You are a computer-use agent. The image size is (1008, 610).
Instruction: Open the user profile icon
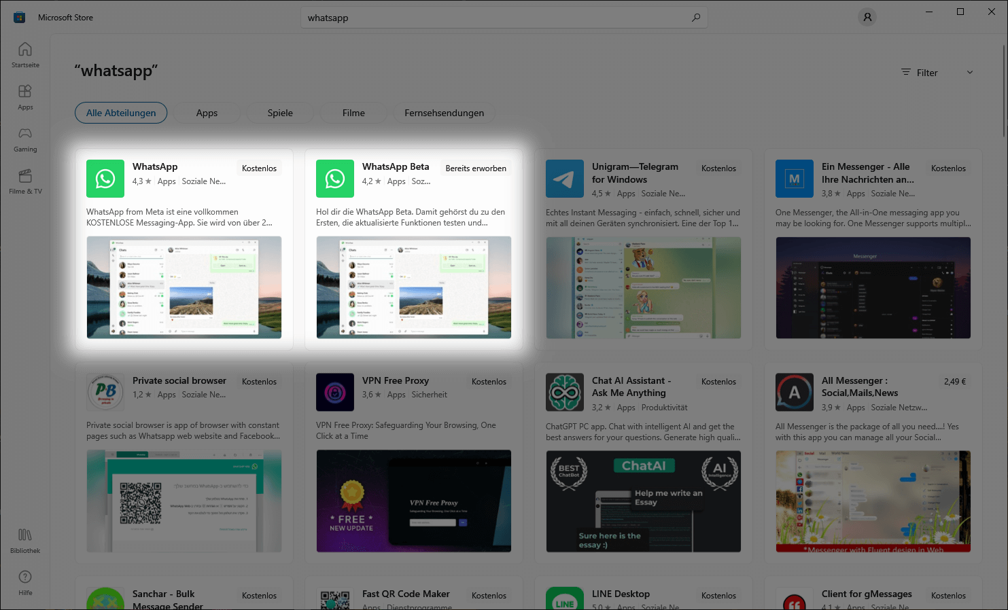[867, 18]
